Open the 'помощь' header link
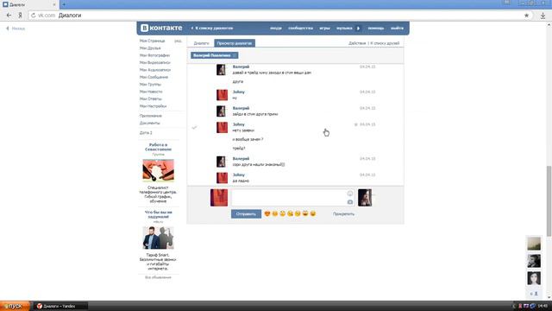The width and height of the screenshot is (552, 311). pos(376,28)
